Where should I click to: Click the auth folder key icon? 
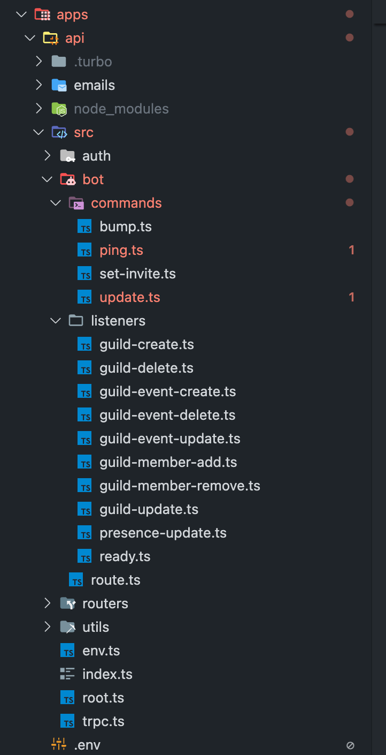tap(67, 156)
